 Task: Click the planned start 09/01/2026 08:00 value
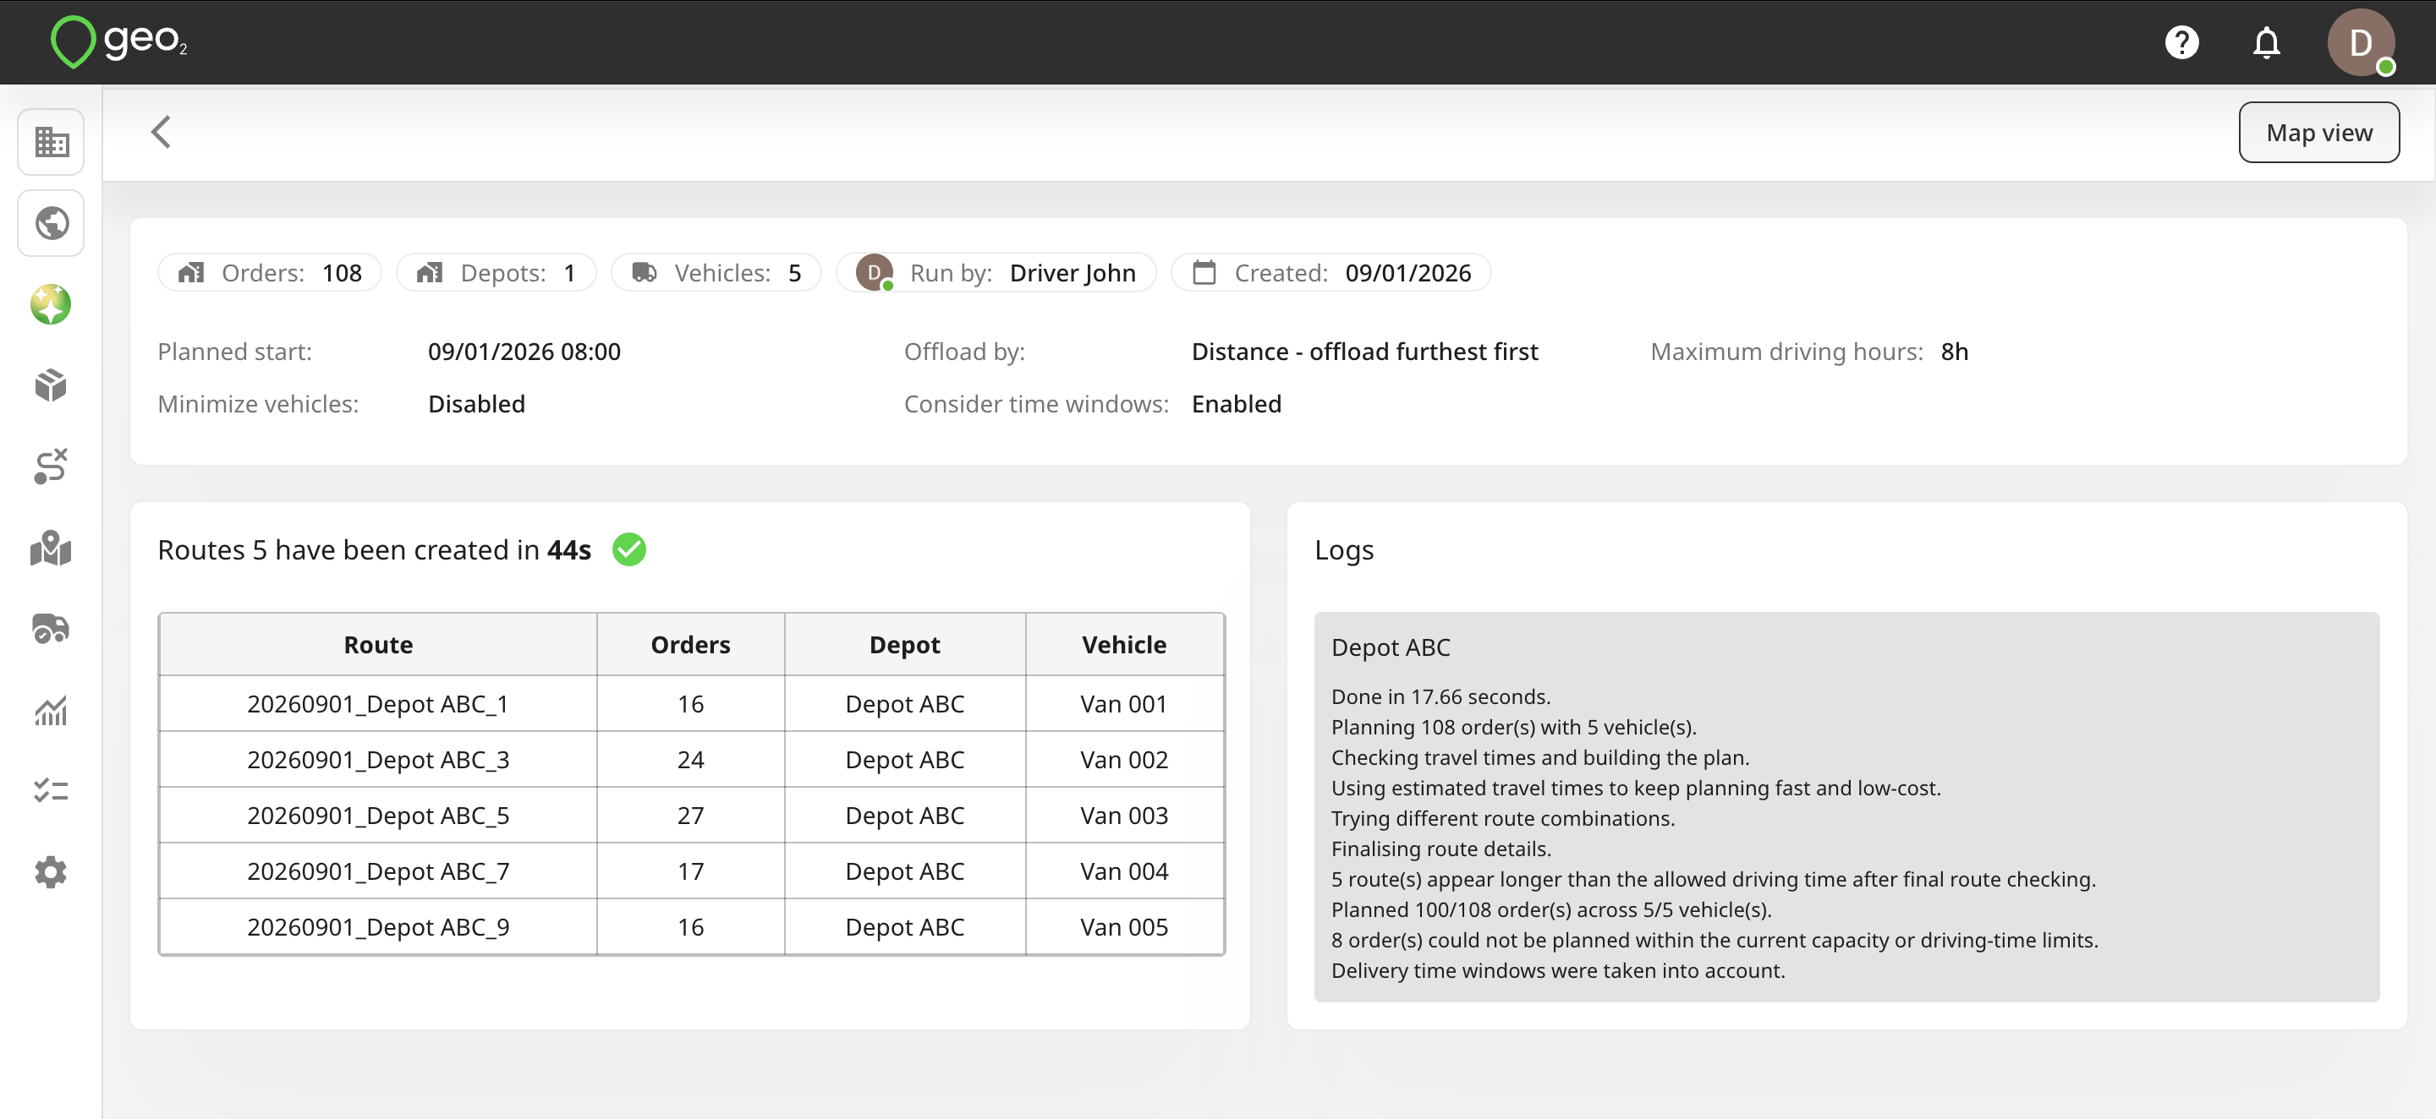click(524, 352)
